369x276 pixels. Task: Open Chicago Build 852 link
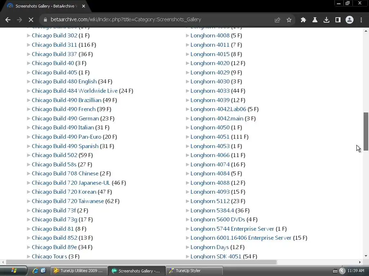click(x=54, y=238)
